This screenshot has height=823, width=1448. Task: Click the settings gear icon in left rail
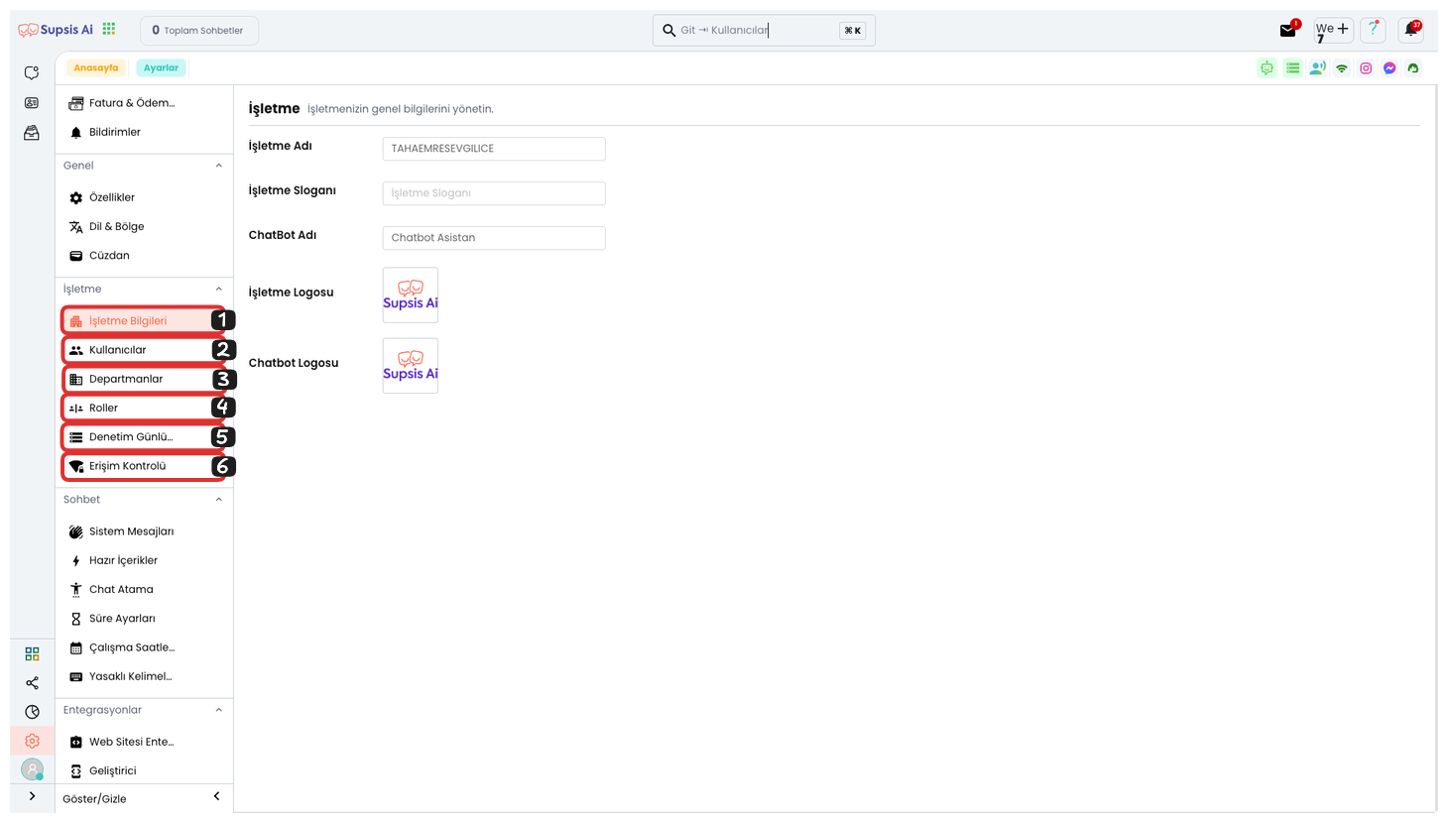click(32, 741)
